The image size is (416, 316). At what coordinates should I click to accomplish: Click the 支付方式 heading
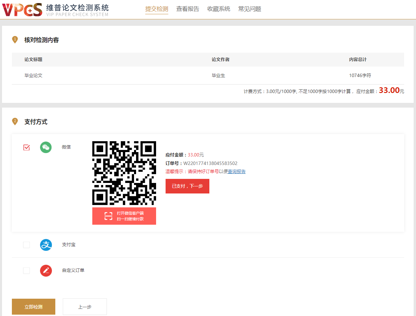36,122
